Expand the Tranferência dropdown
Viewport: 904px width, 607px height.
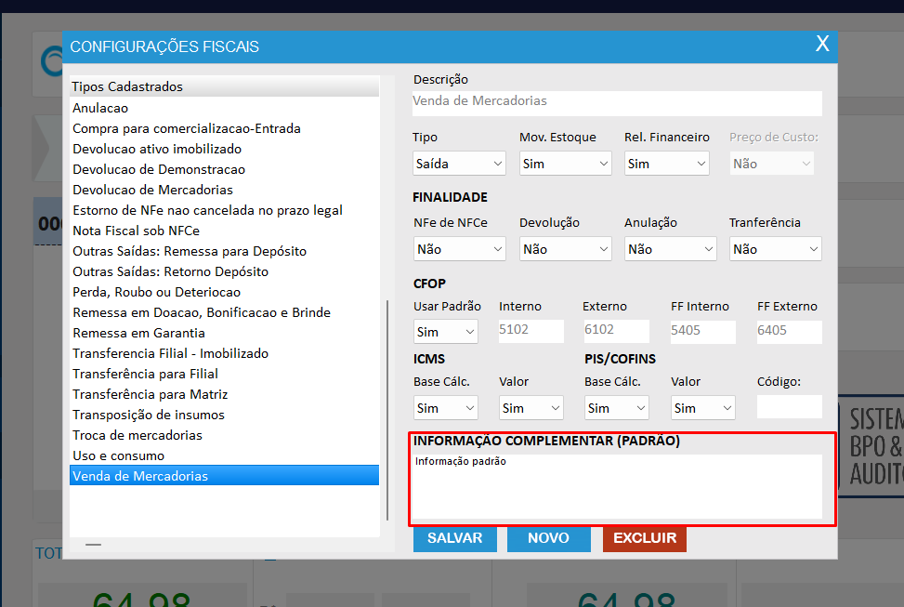click(x=775, y=249)
